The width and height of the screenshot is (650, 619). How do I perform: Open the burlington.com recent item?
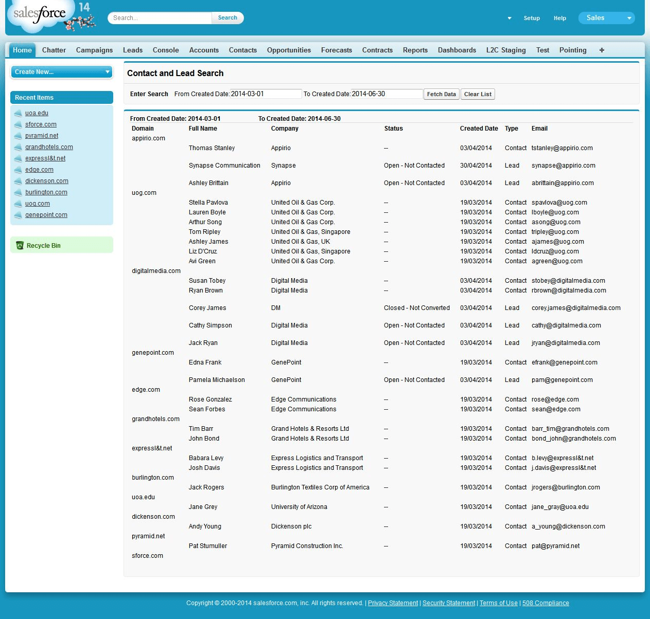(46, 192)
